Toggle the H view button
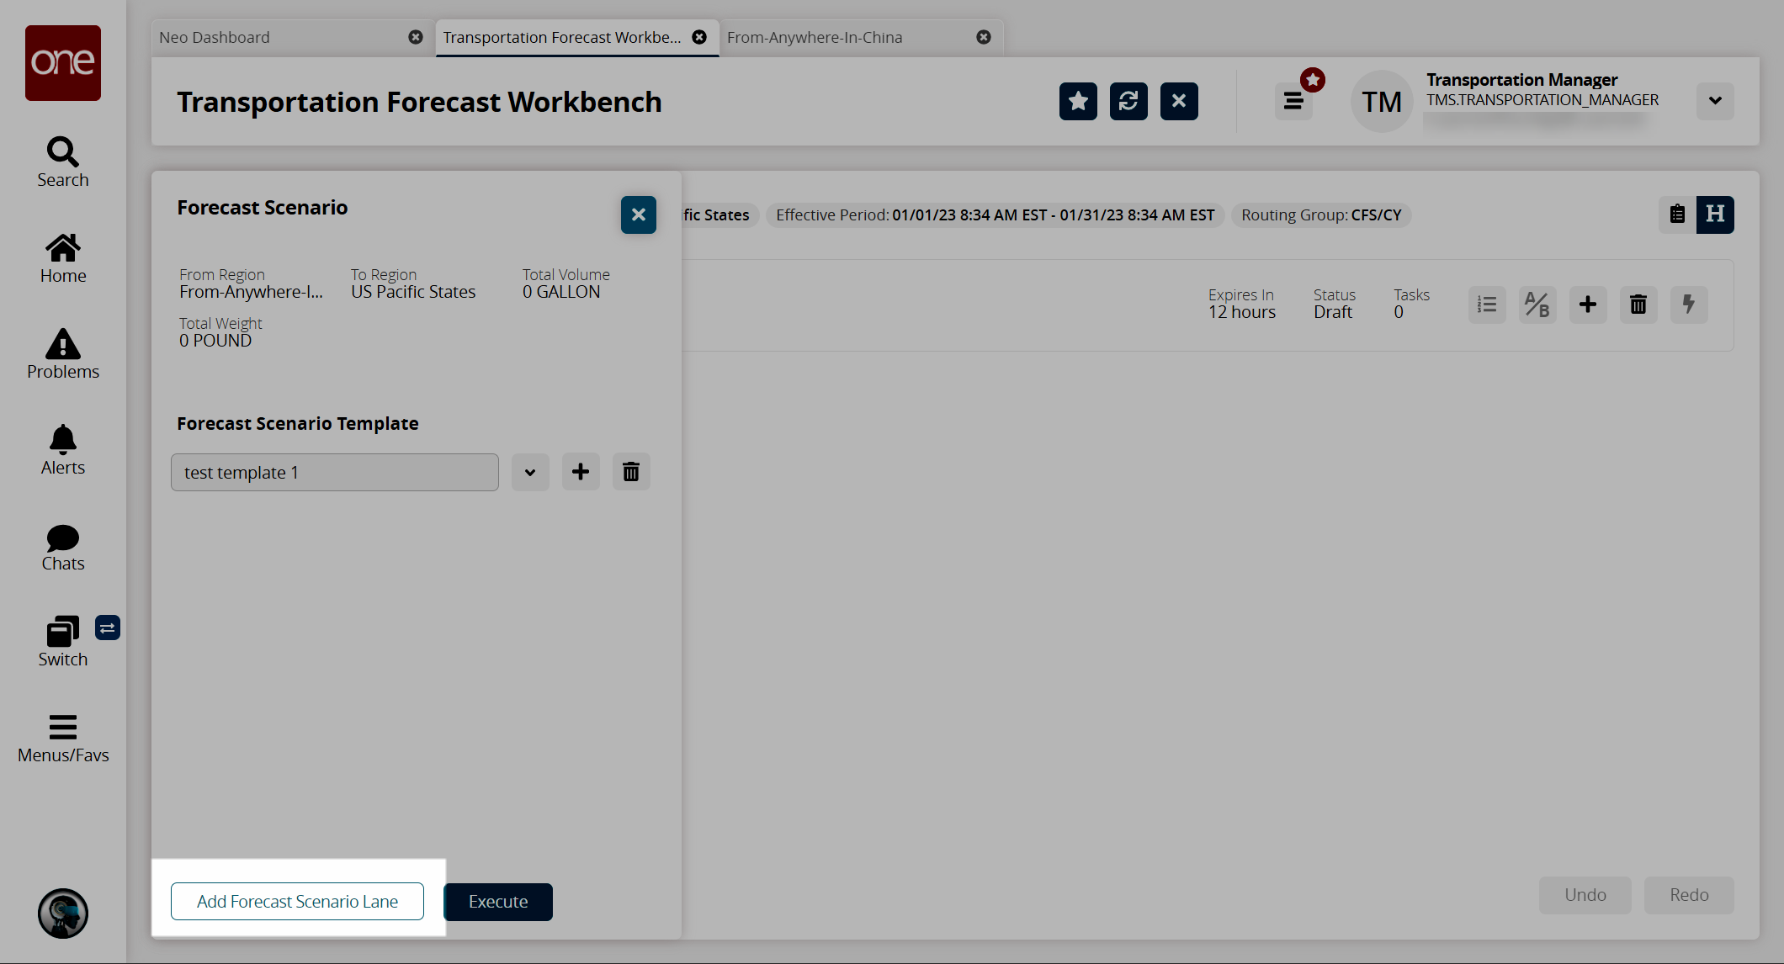 (x=1715, y=215)
